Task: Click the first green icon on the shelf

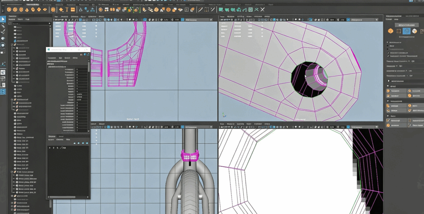Action: [x=221, y=9]
